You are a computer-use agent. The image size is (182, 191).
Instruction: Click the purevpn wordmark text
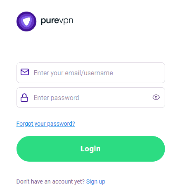pyautogui.click(x=57, y=21)
